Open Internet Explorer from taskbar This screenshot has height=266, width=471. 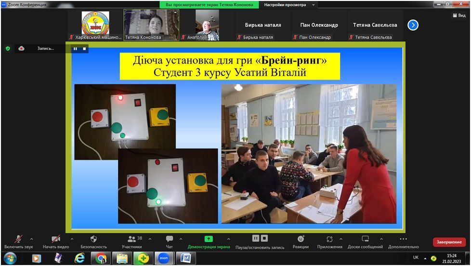pyautogui.click(x=79, y=258)
